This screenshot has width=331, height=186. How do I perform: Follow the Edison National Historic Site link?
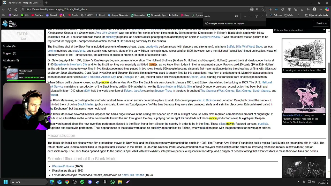[x=174, y=87]
